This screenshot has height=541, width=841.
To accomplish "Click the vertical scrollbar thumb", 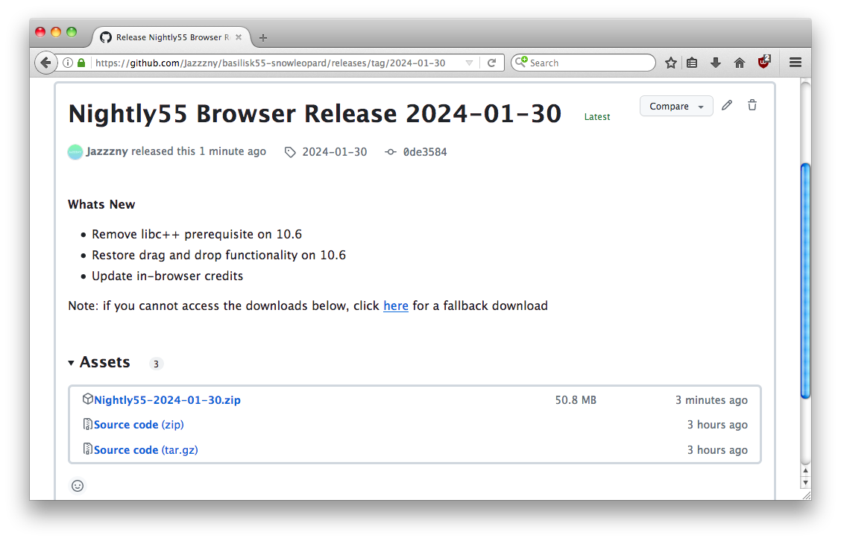I will [804, 279].
